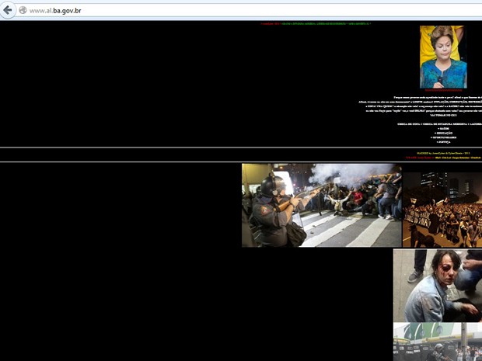Click the red caption under the portrait

coord(442,91)
